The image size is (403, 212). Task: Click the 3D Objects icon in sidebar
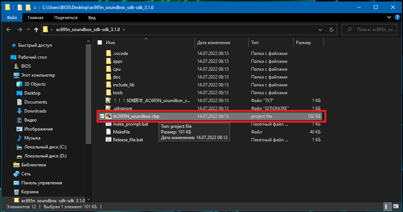tap(19, 84)
